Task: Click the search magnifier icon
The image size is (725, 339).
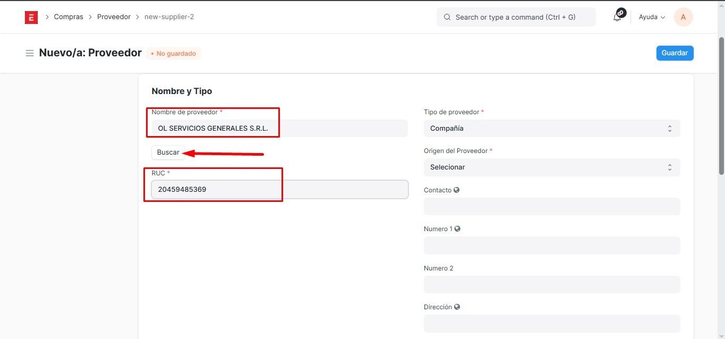Action: [x=447, y=17]
